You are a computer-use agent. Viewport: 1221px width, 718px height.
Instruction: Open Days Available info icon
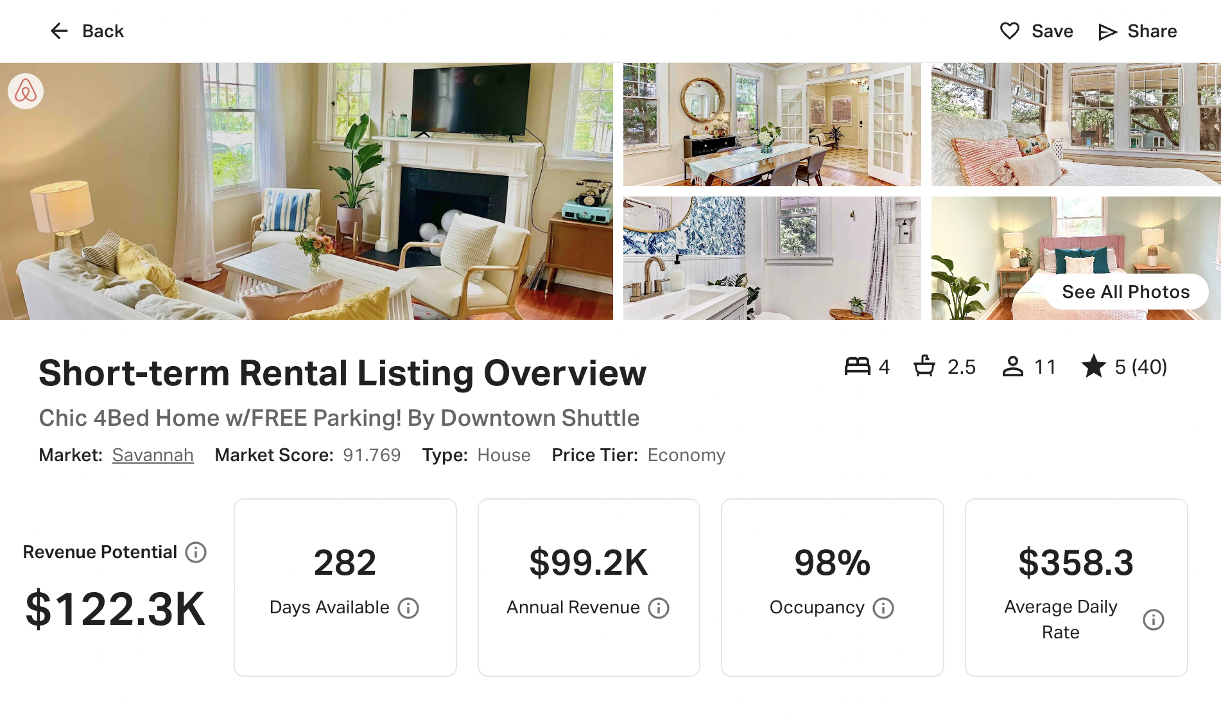(408, 608)
